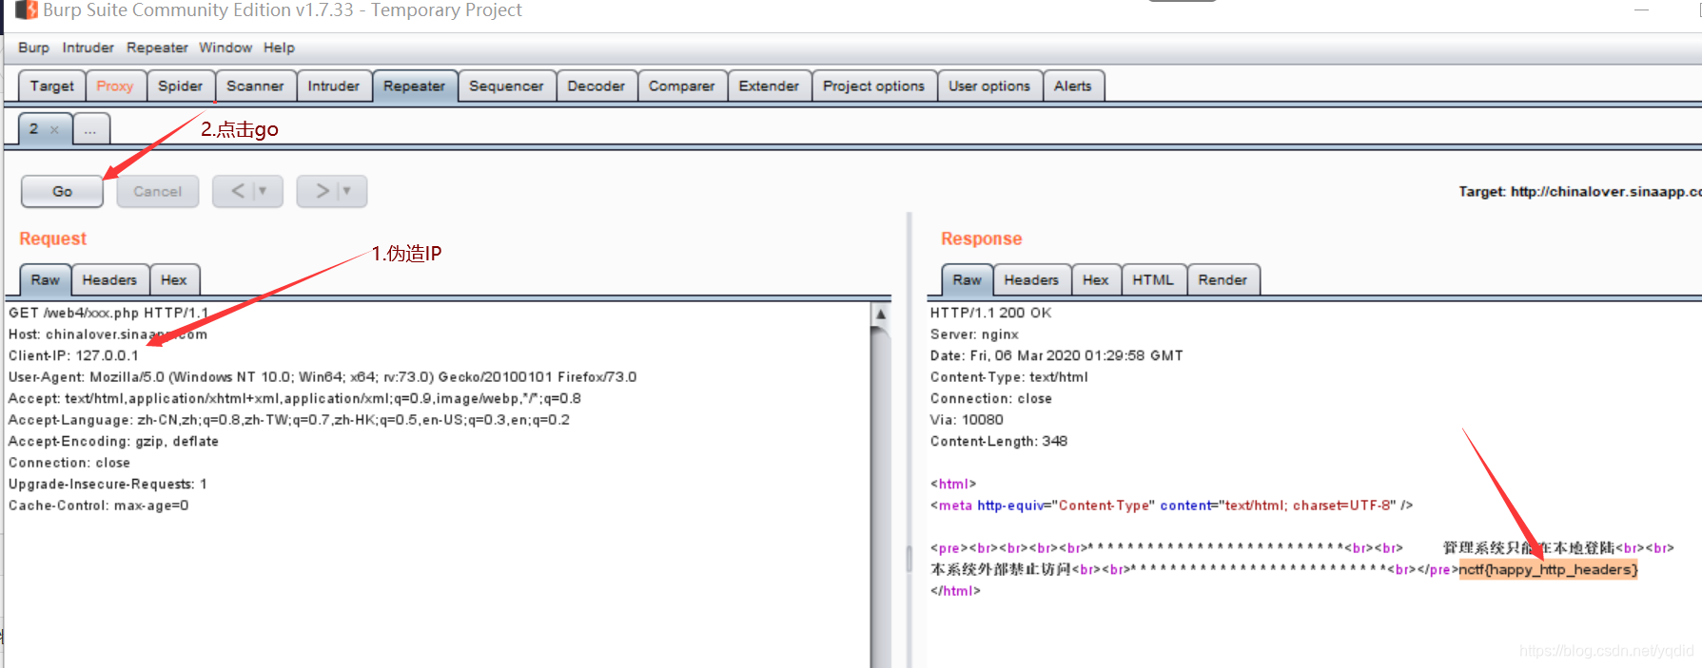The width and height of the screenshot is (1702, 668).
Task: Click the Target URL label
Action: pyautogui.click(x=1580, y=192)
